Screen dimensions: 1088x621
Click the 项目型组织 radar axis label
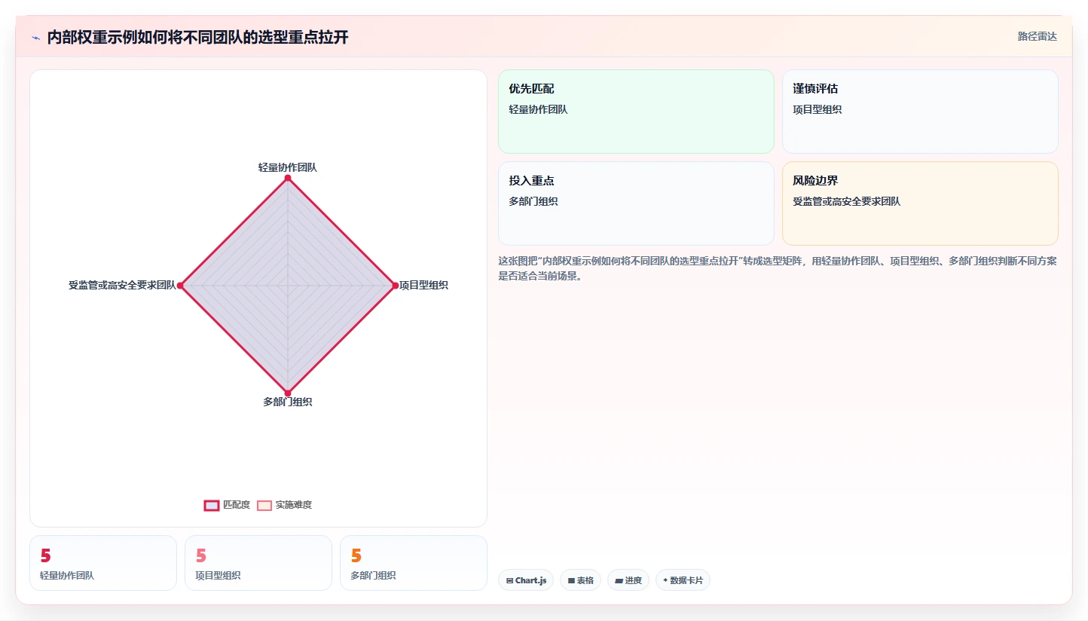pyautogui.click(x=423, y=285)
